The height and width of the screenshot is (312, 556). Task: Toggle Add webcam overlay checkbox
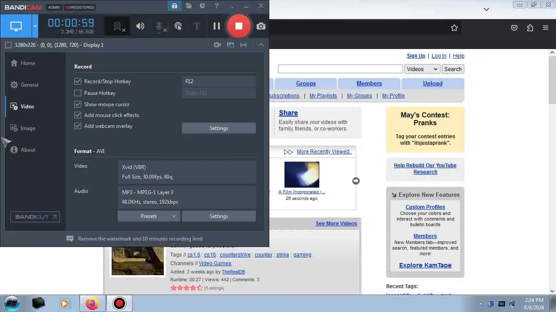[78, 126]
